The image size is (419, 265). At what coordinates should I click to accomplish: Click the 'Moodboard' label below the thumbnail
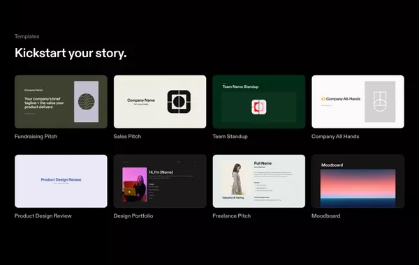pos(325,216)
